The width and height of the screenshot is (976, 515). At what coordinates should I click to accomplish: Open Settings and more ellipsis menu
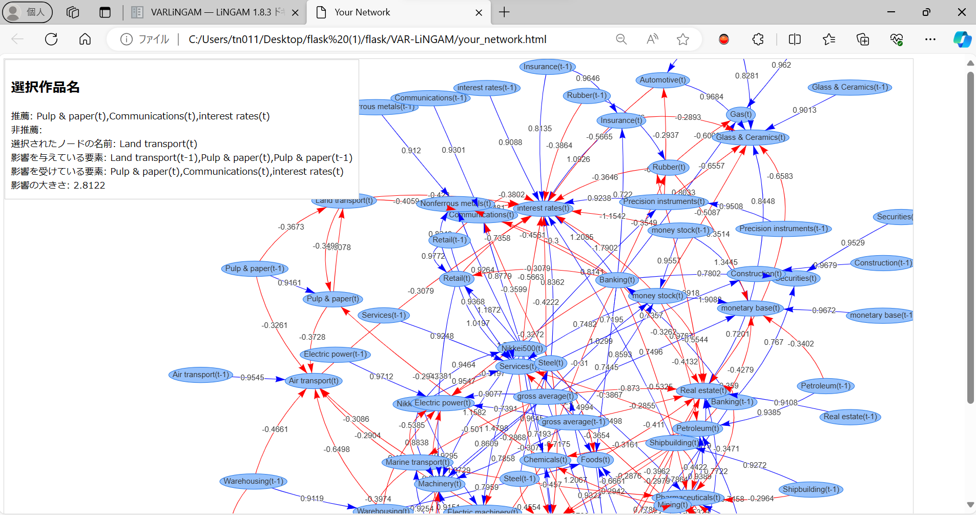point(931,39)
